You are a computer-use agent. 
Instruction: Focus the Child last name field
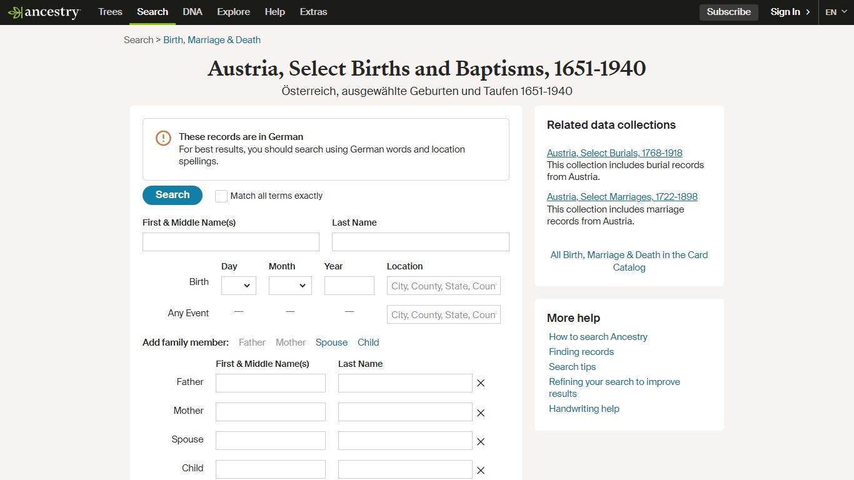(x=405, y=469)
